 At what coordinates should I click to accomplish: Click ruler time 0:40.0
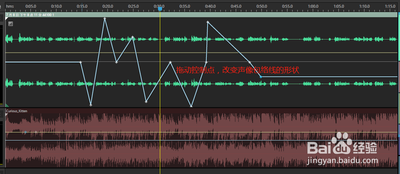(210, 6)
